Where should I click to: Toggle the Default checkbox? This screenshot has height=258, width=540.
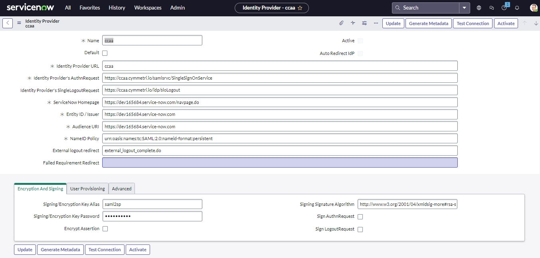(105, 53)
